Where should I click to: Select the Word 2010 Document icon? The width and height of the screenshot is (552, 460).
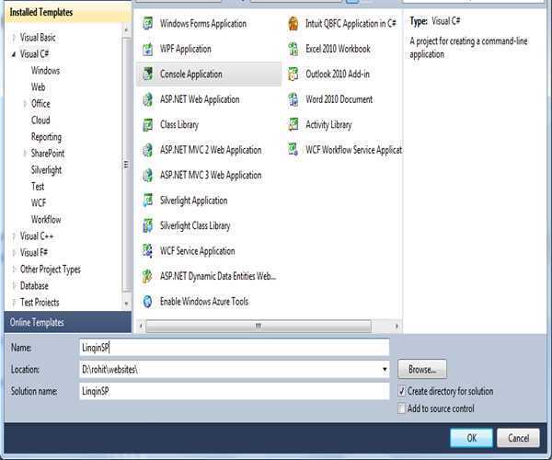(293, 99)
